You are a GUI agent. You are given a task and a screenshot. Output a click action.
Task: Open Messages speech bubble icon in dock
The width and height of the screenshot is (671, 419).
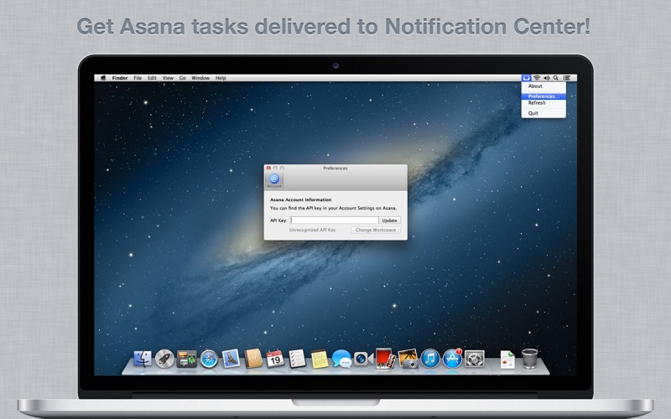341,359
